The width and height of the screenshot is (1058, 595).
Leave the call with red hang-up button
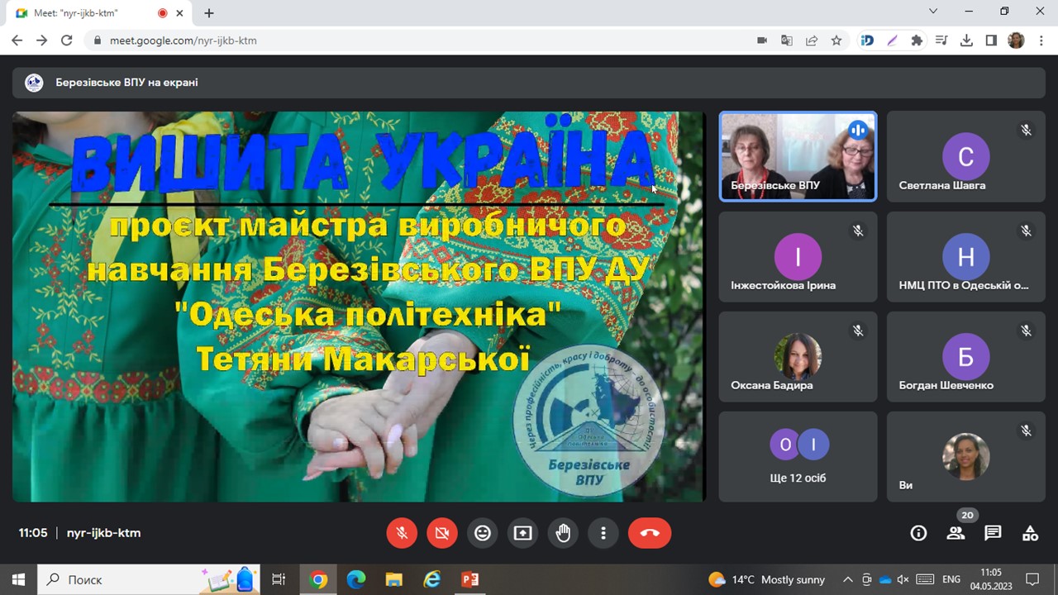point(649,533)
